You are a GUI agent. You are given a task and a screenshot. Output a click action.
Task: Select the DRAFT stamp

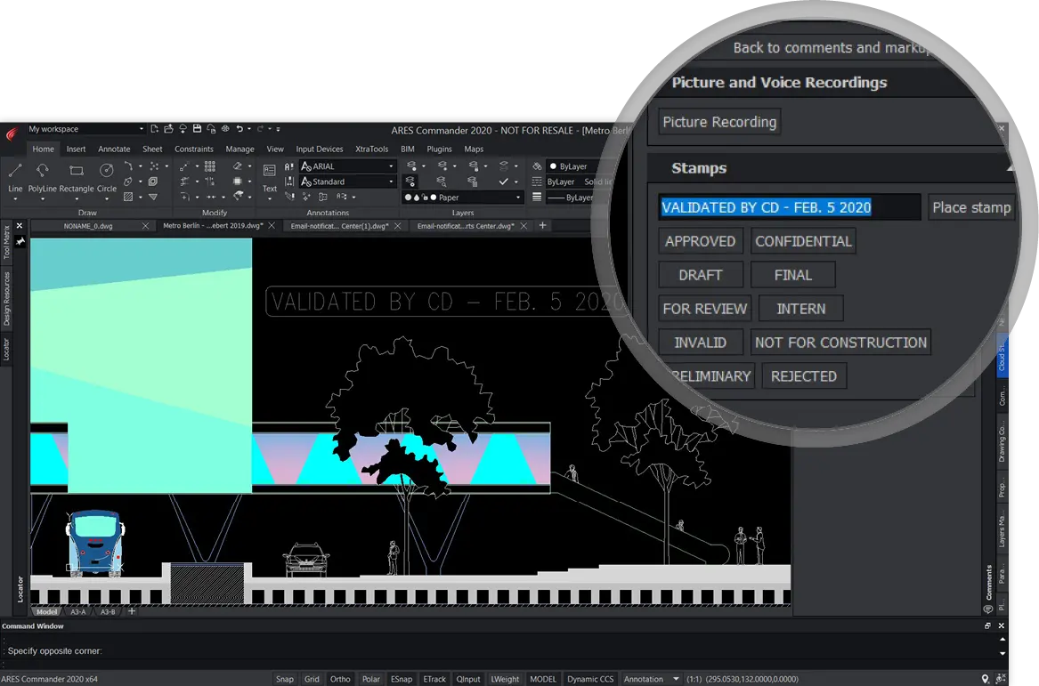click(x=701, y=275)
